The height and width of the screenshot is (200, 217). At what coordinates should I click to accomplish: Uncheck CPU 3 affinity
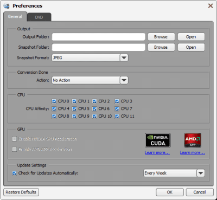click(117, 101)
